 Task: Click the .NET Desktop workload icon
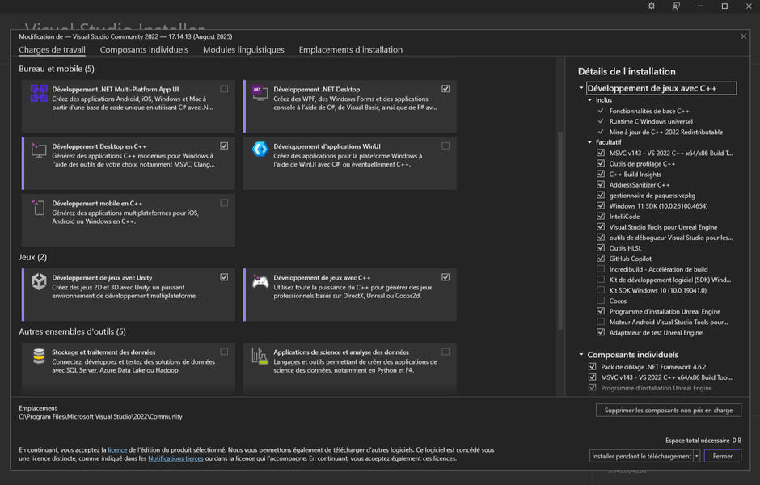(x=260, y=92)
